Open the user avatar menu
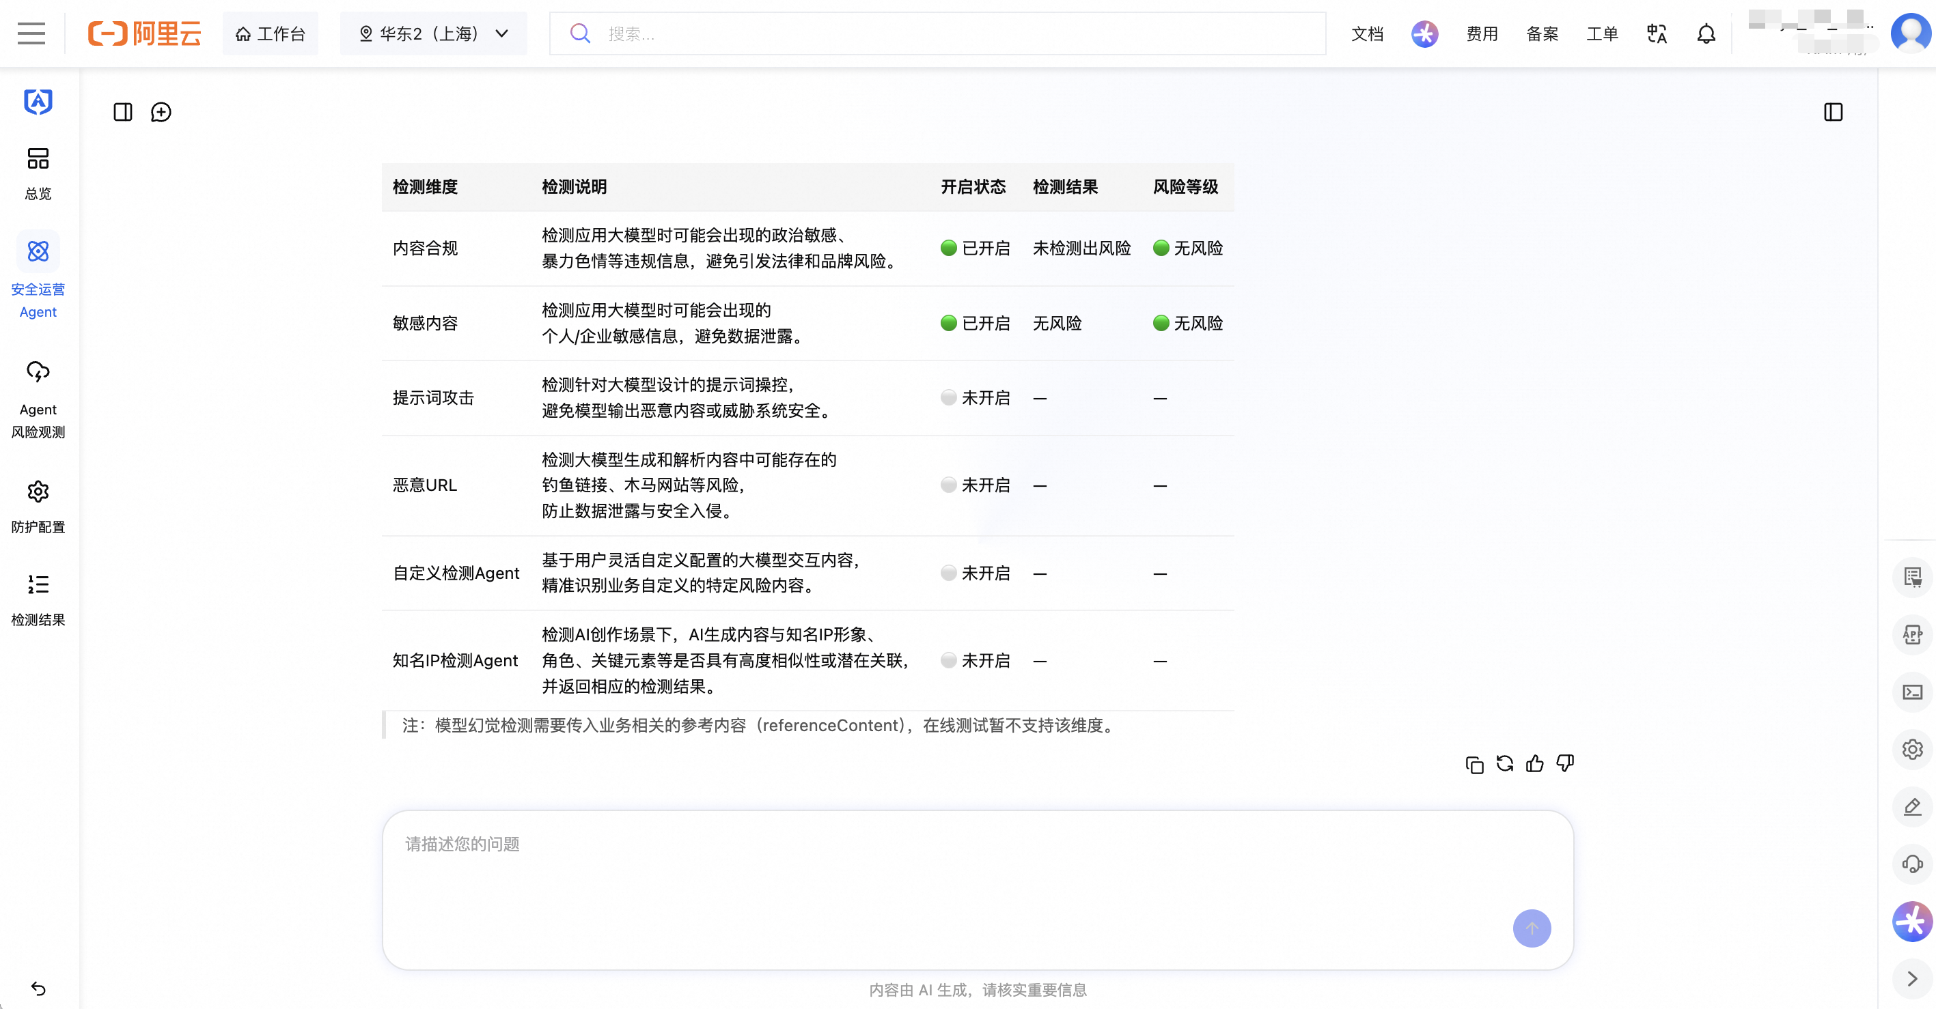This screenshot has height=1009, width=1936. point(1911,34)
